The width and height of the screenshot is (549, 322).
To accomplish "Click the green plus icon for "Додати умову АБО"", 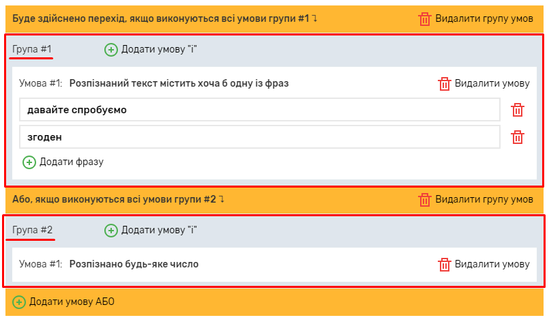I will coord(19,302).
